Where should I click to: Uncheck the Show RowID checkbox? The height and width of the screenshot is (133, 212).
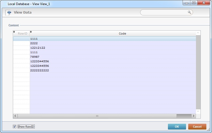click(14, 127)
